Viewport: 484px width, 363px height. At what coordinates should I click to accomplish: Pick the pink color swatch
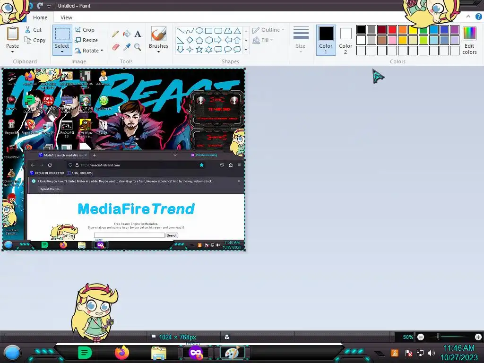(x=392, y=40)
